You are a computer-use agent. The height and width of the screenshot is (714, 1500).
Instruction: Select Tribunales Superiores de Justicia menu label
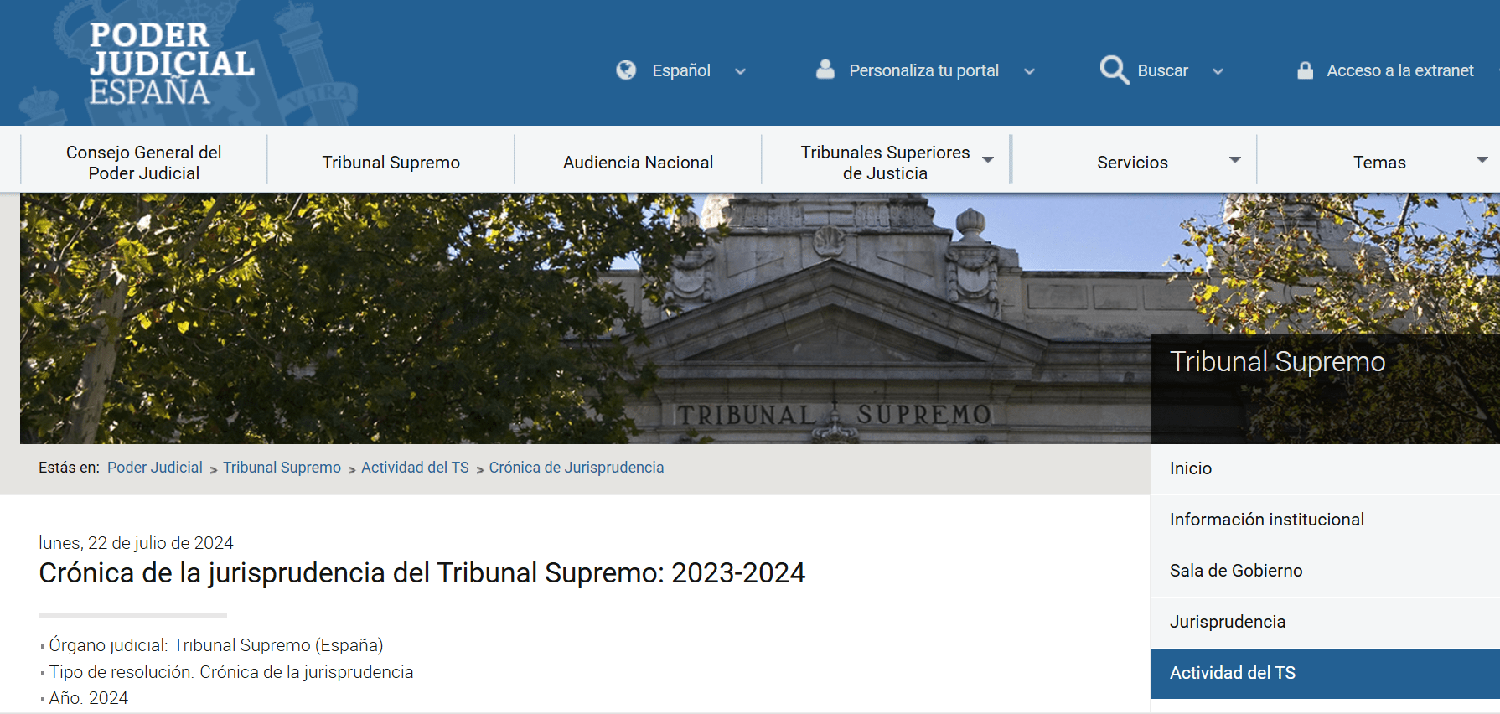(x=885, y=163)
